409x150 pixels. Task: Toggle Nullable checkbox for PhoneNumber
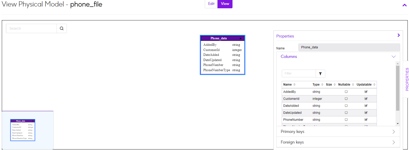click(346, 119)
